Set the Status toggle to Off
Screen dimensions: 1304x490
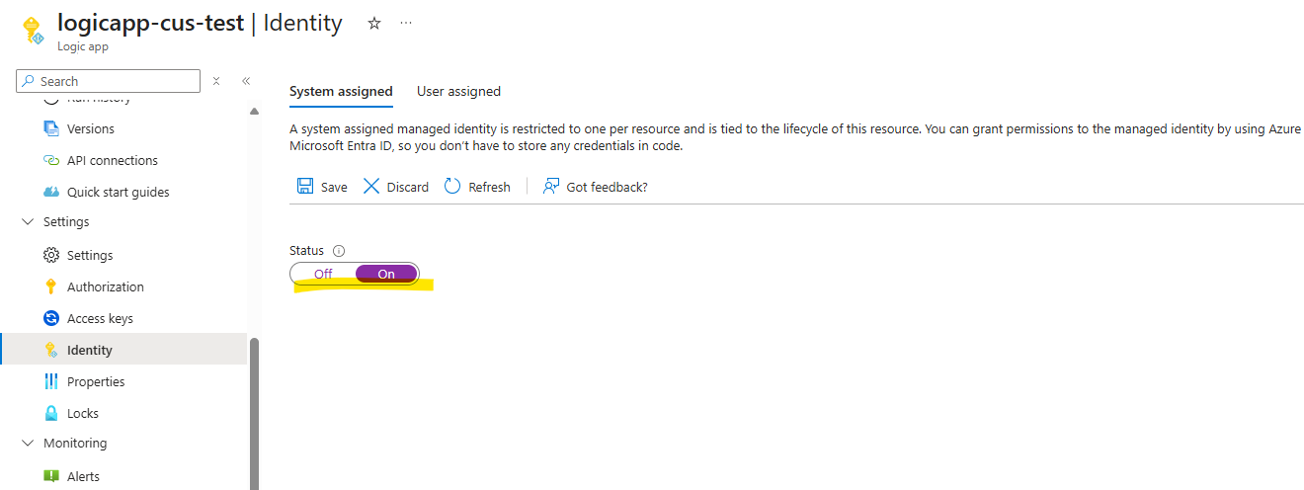pyautogui.click(x=323, y=274)
